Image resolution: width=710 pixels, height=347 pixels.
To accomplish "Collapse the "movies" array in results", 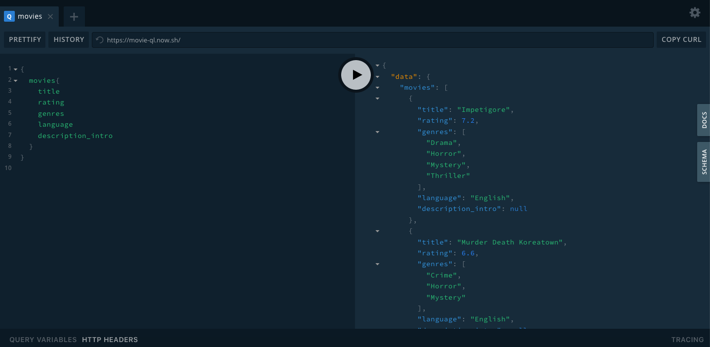I will (x=378, y=87).
